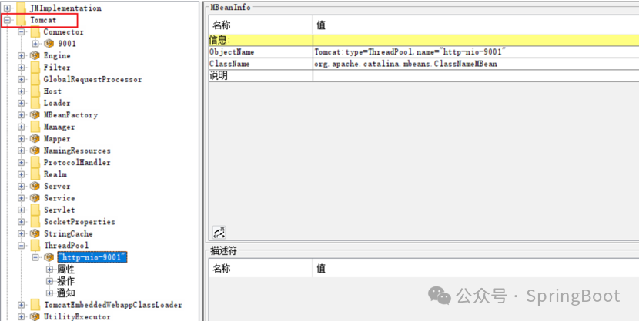The image size is (639, 321).
Task: Select the ClassName row label
Action: point(229,64)
